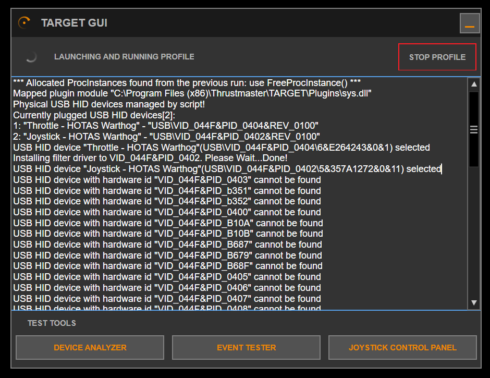
Task: Click the PID_0405 cannot be found line
Action: point(167,277)
